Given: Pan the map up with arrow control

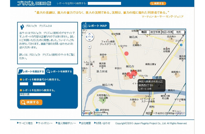Looking at the screenshot, I should click(x=89, y=34).
